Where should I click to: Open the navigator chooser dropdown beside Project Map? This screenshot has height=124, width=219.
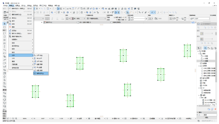(199, 48)
